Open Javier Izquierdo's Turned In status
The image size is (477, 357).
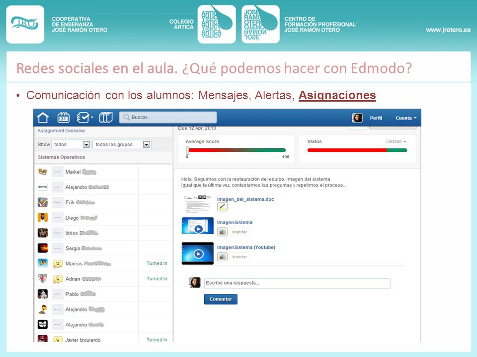157,339
